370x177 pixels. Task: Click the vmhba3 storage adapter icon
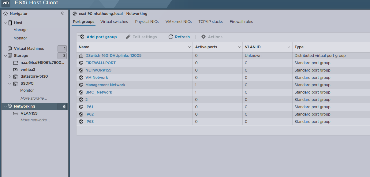click(x=16, y=70)
